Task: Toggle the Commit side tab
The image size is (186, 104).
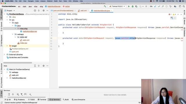Action: coord(1,26)
